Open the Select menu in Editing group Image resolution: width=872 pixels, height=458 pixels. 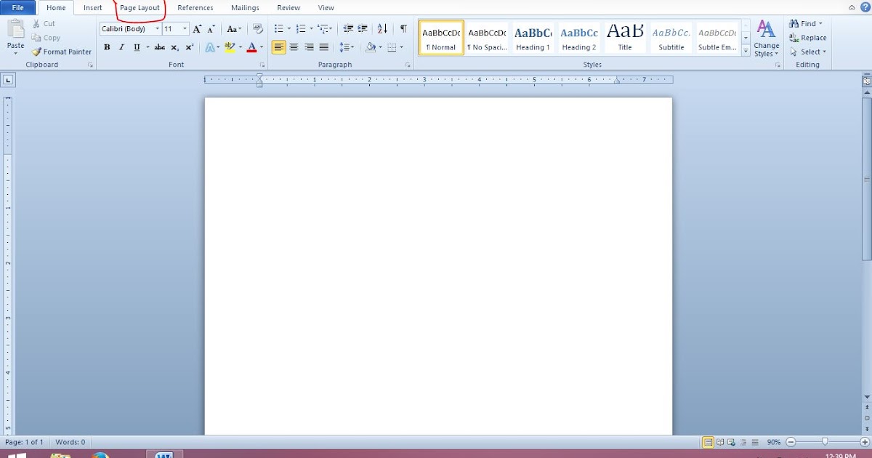pos(807,52)
